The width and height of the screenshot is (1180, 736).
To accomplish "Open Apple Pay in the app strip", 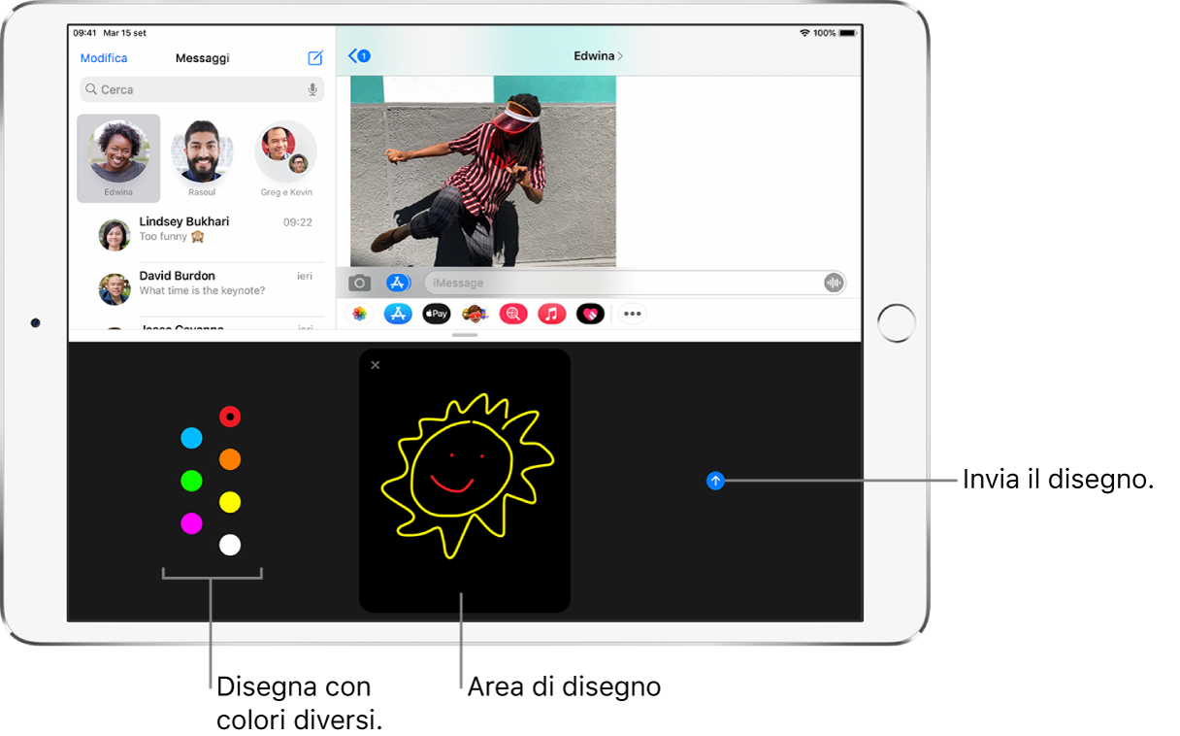I will pyautogui.click(x=437, y=314).
